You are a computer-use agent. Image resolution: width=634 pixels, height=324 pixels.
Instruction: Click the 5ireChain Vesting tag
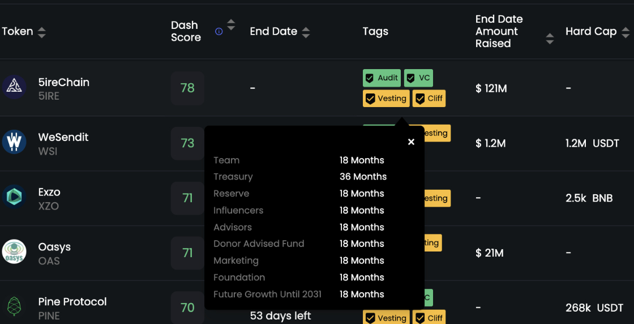click(x=386, y=99)
